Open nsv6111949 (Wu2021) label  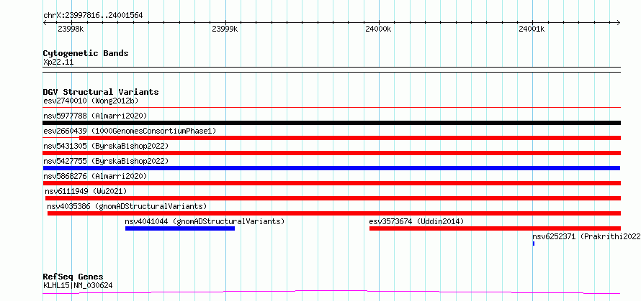click(x=86, y=191)
